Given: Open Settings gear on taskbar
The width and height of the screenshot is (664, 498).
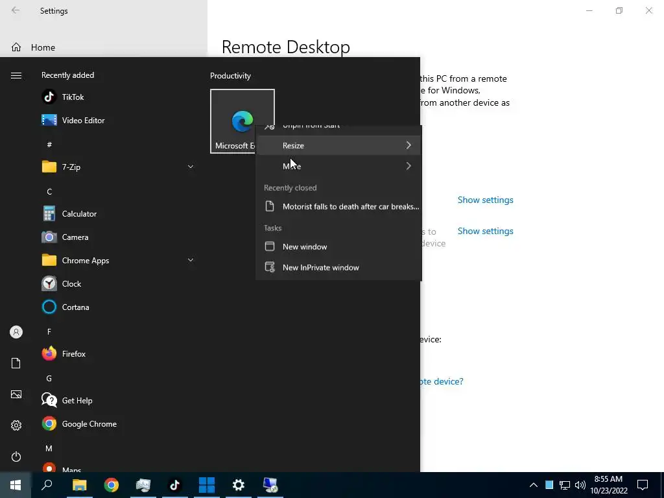Looking at the screenshot, I should pos(239,485).
